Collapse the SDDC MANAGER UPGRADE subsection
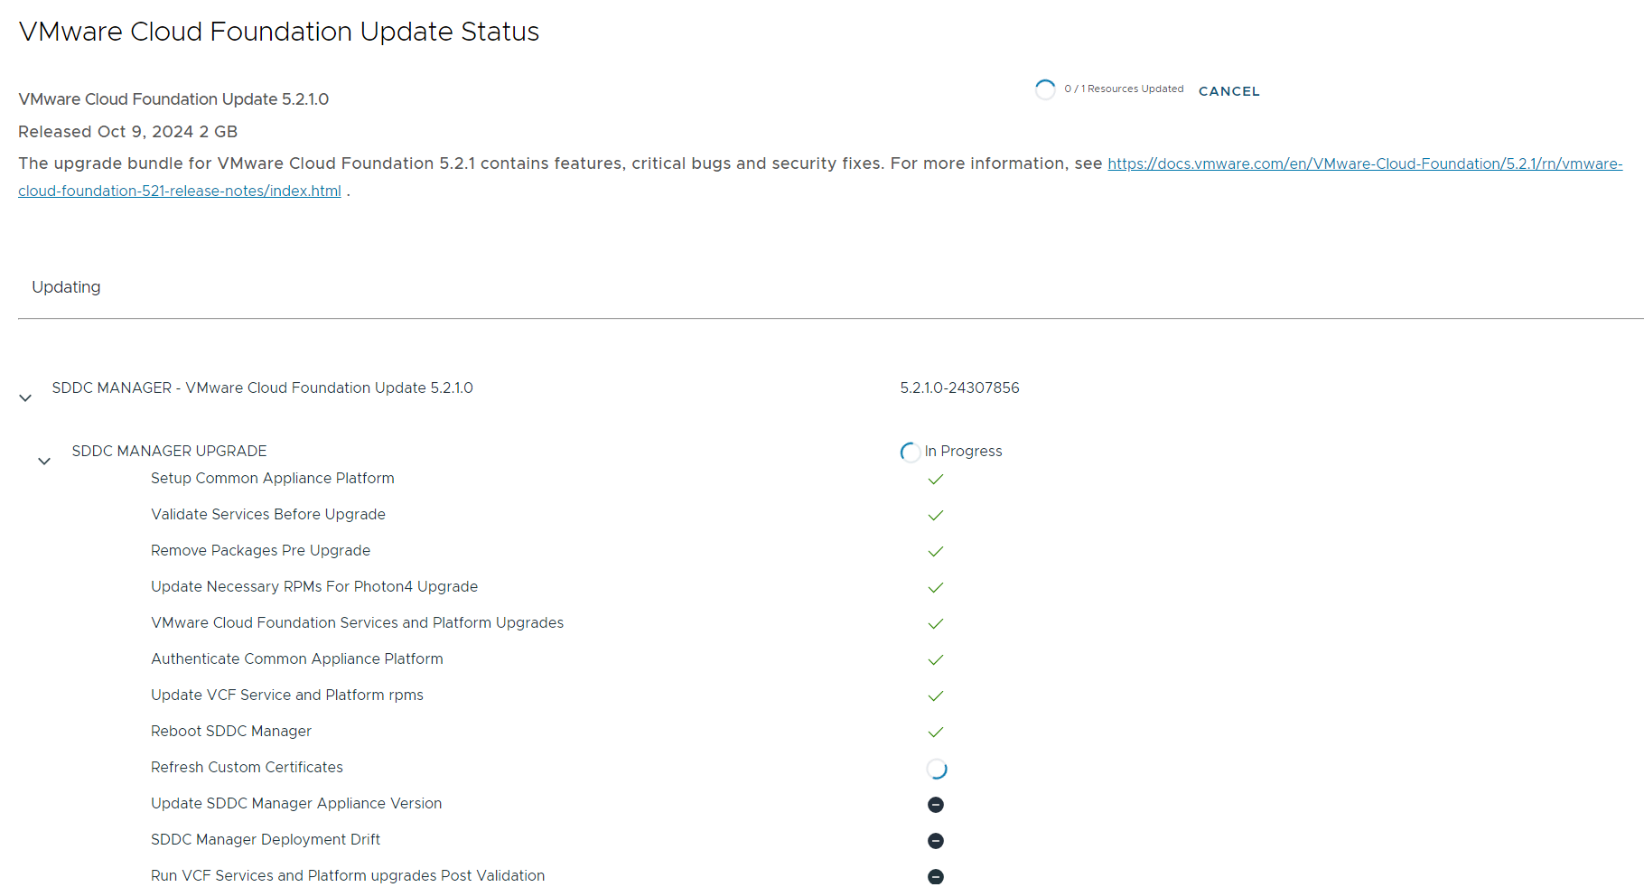 pyautogui.click(x=44, y=461)
